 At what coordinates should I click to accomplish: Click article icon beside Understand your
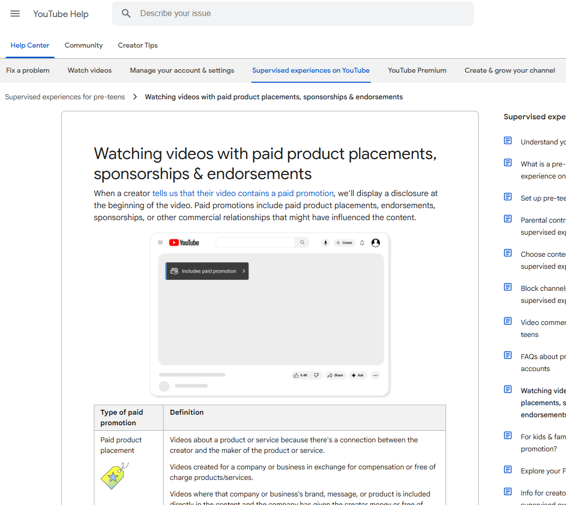coord(507,141)
